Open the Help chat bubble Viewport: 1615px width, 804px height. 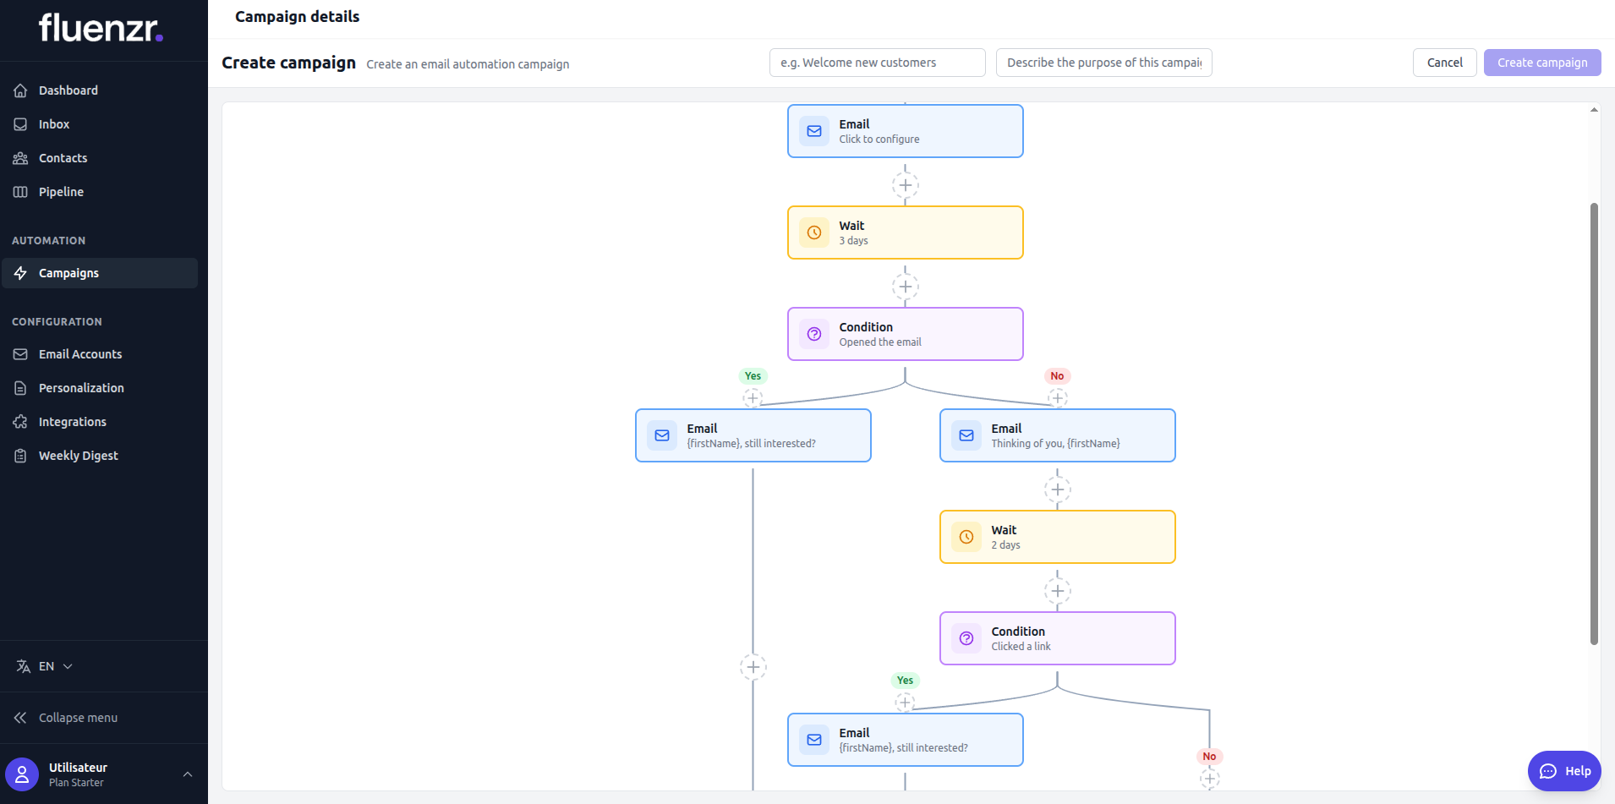click(x=1563, y=770)
